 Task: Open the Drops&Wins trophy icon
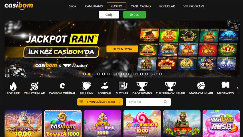[x=142, y=86]
